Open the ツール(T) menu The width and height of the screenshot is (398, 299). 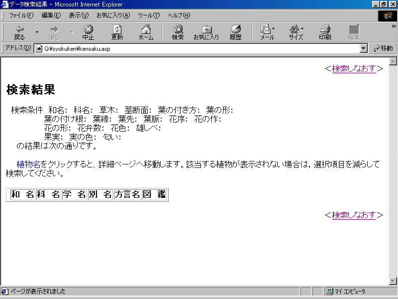(149, 15)
